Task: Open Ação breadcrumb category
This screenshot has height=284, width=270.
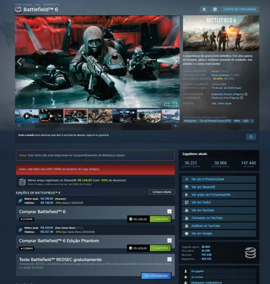Action: pos(37,4)
